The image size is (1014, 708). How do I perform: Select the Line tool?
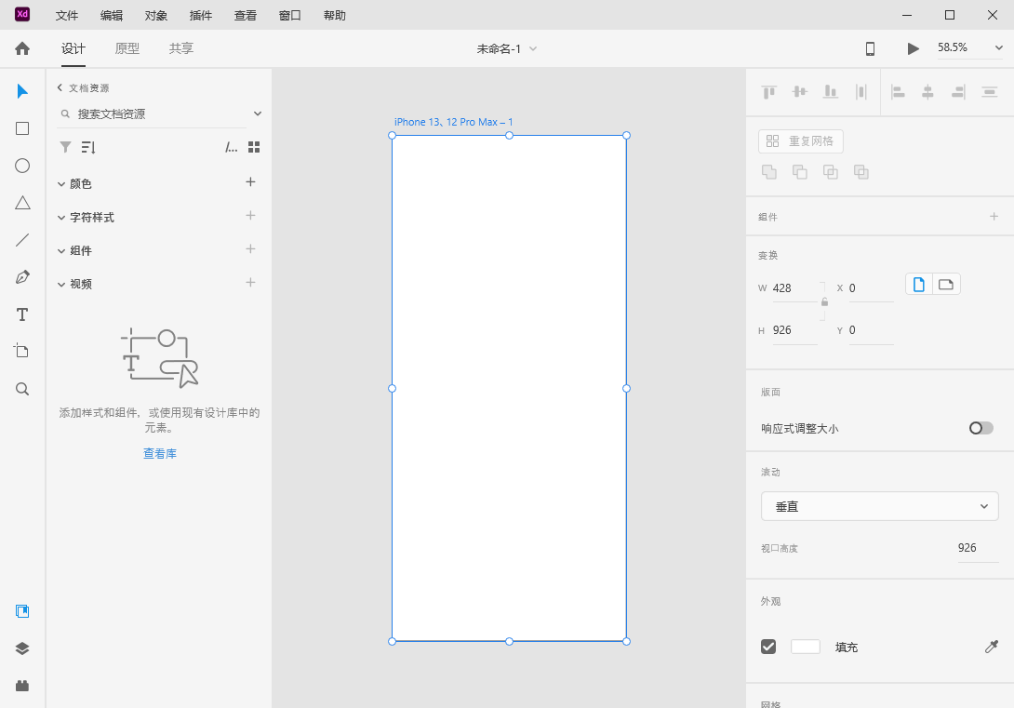pos(22,240)
